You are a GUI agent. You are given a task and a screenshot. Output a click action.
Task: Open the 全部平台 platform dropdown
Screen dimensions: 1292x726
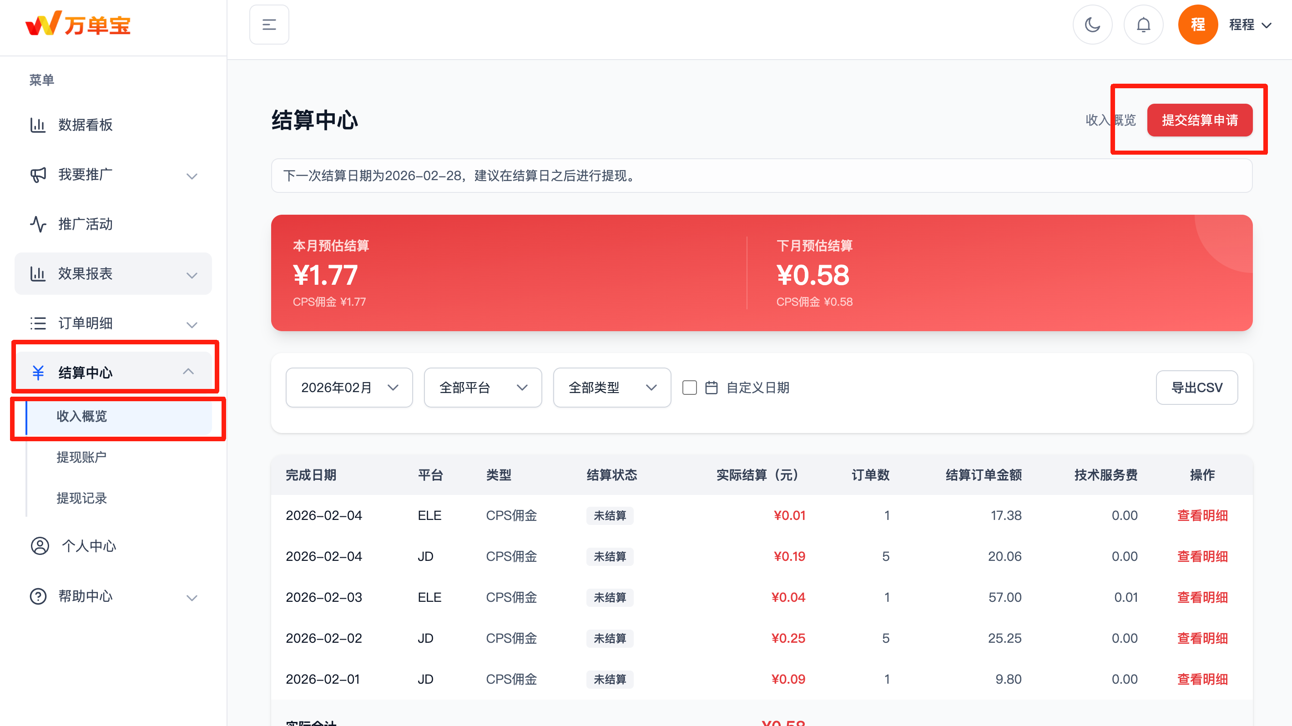483,388
